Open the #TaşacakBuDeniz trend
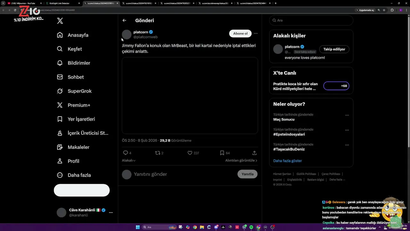This screenshot has width=410, height=231. 289,149
